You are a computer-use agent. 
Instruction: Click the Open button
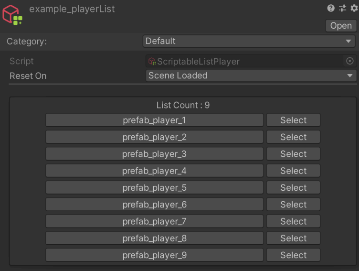[341, 26]
